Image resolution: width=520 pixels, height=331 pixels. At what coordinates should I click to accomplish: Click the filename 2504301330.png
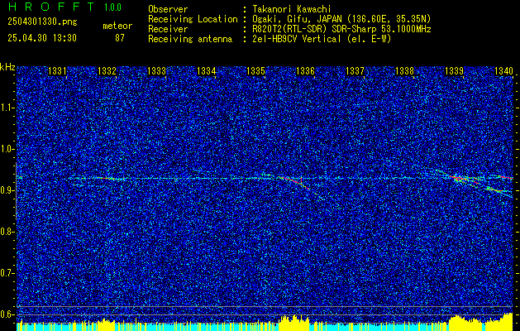[42, 22]
